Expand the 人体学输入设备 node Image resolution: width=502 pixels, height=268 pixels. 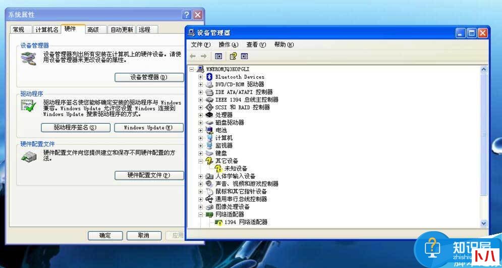[x=200, y=177]
